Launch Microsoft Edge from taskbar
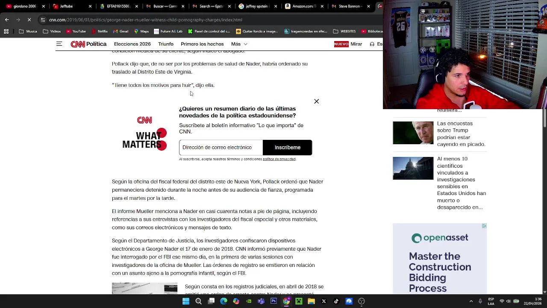The width and height of the screenshot is (547, 308). click(x=224, y=301)
